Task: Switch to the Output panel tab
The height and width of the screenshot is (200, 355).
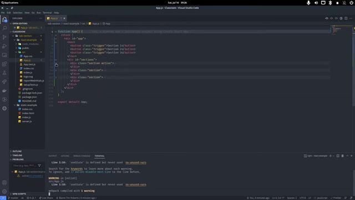Action: pos(53,156)
